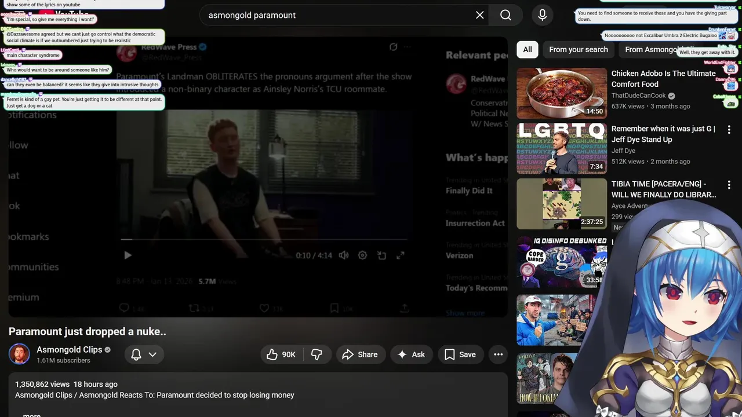Open more options for Jeff Dye video

coord(729,130)
